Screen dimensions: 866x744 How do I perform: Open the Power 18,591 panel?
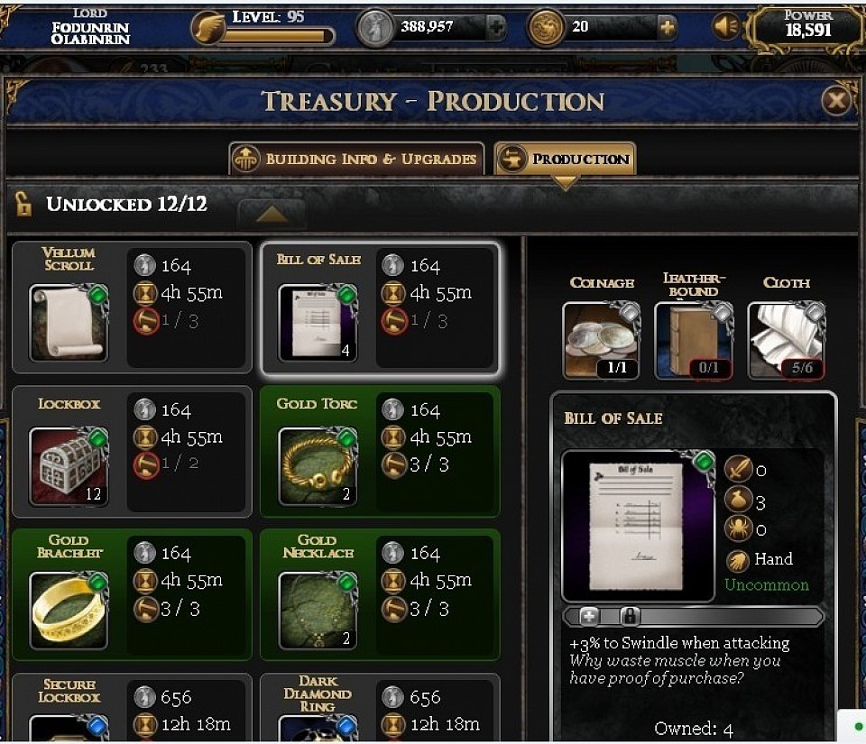(806, 26)
